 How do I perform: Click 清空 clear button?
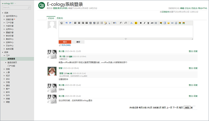(78, 42)
